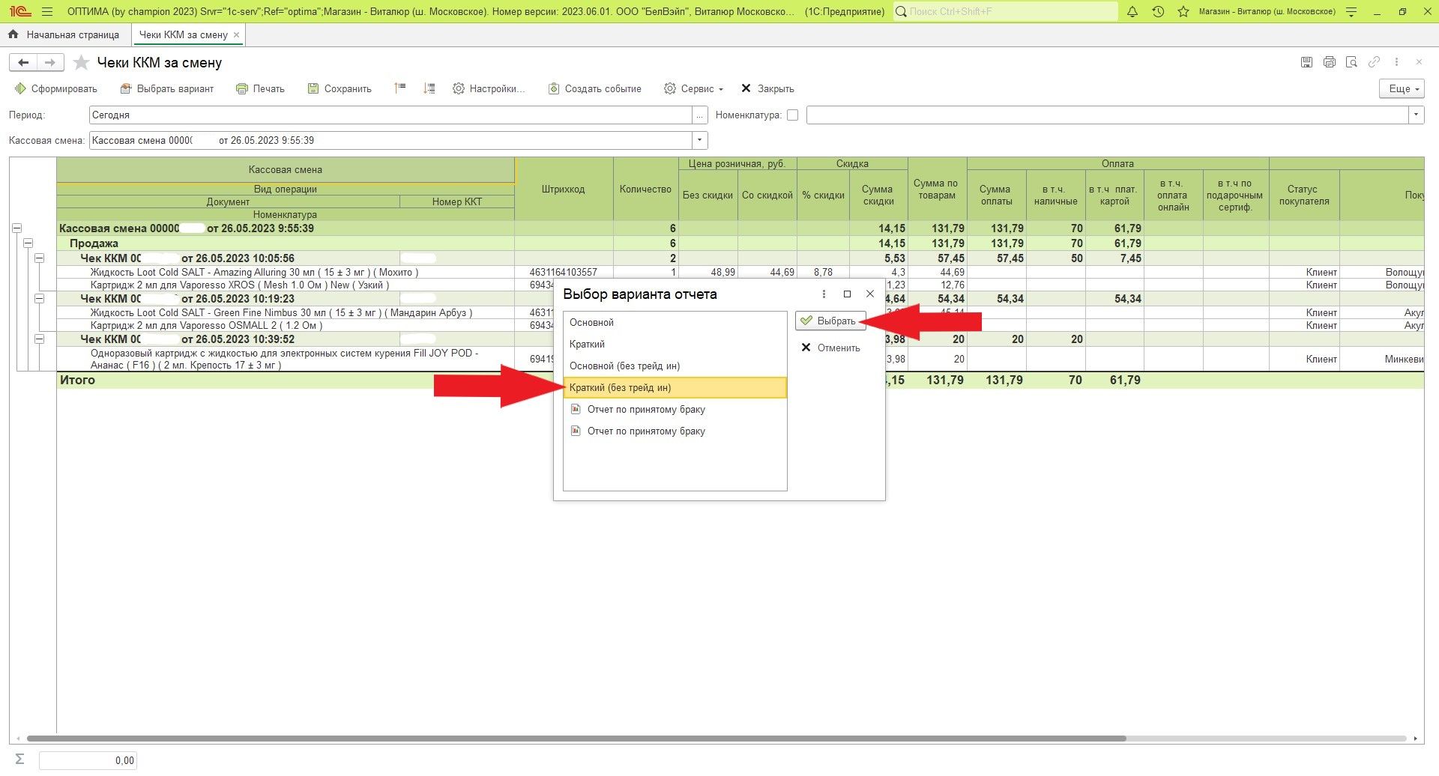This screenshot has height=776, width=1439.
Task: Click the print icon at top right
Action: pyautogui.click(x=1329, y=62)
